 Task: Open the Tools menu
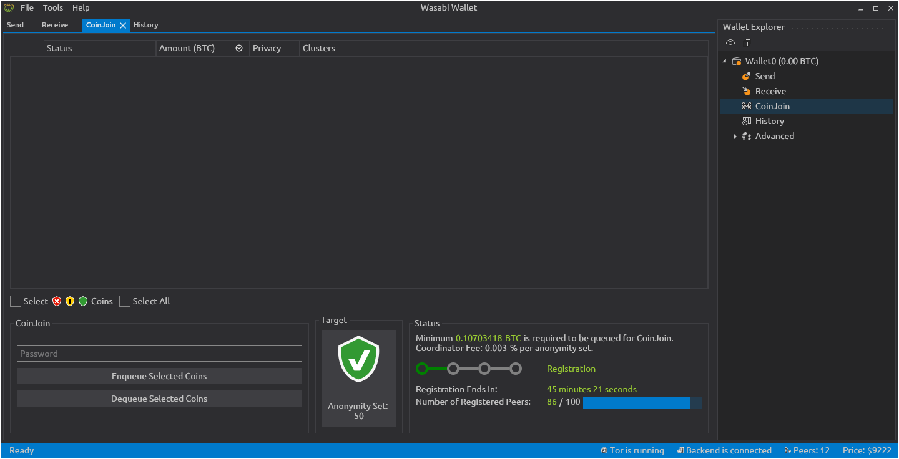pyautogui.click(x=53, y=8)
